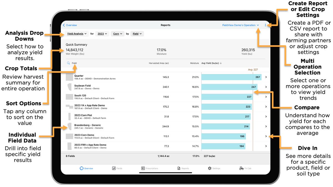
Task: Click the 21.0% moisture cell
Action: 195,77
